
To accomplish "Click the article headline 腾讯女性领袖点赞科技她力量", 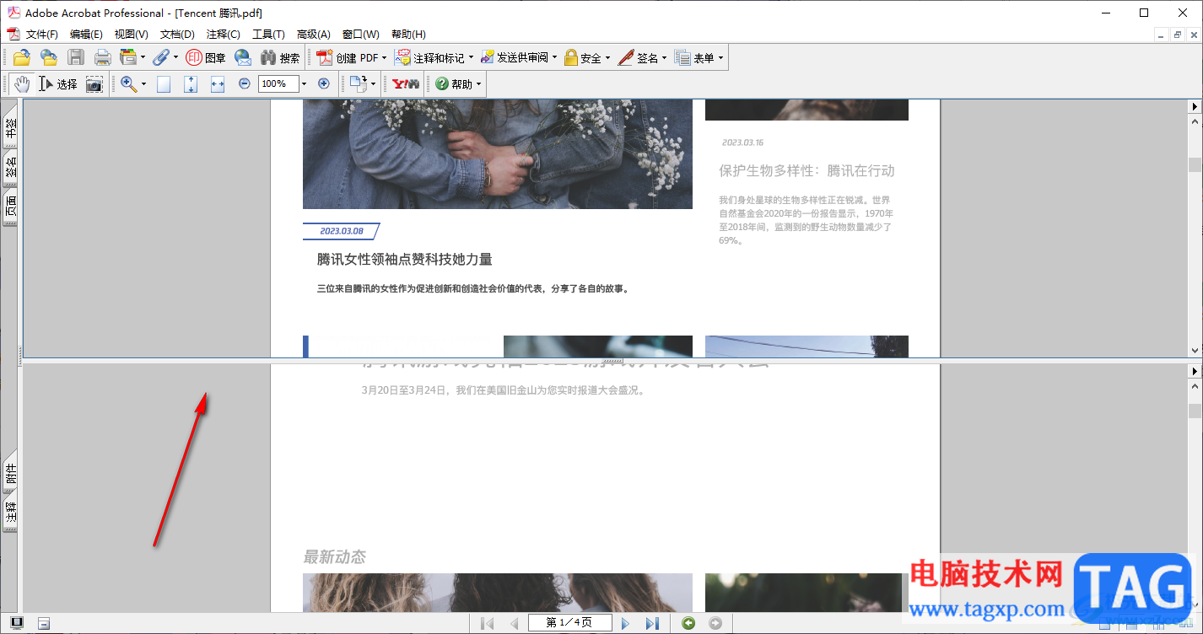I will click(405, 260).
